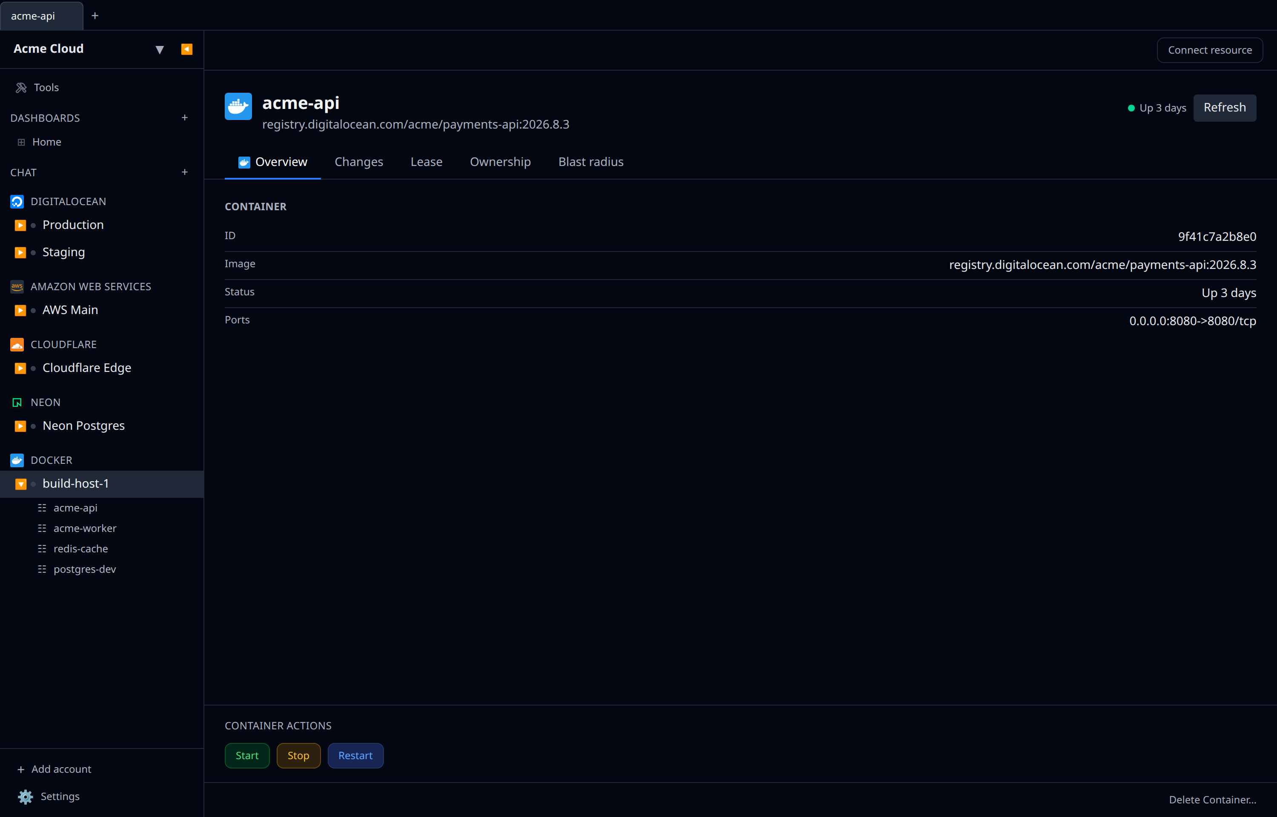Image resolution: width=1277 pixels, height=817 pixels.
Task: Open the acme-api container item
Action: point(75,508)
